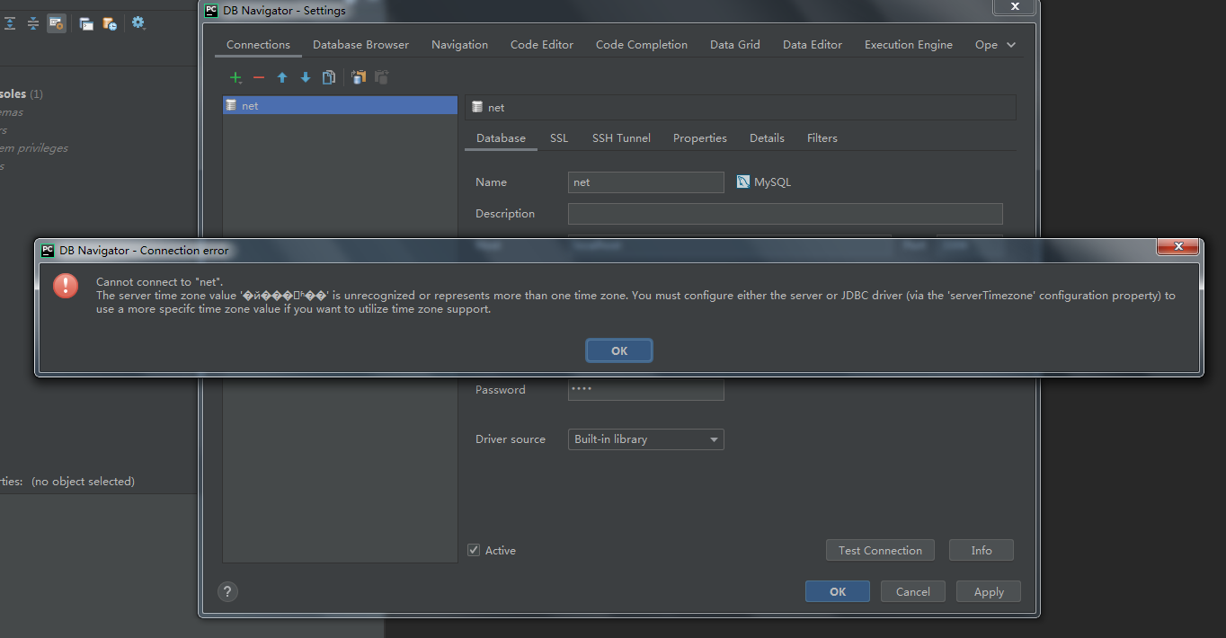Screen dimensions: 1226x638
Task: Open help with the question mark button
Action: (x=228, y=591)
